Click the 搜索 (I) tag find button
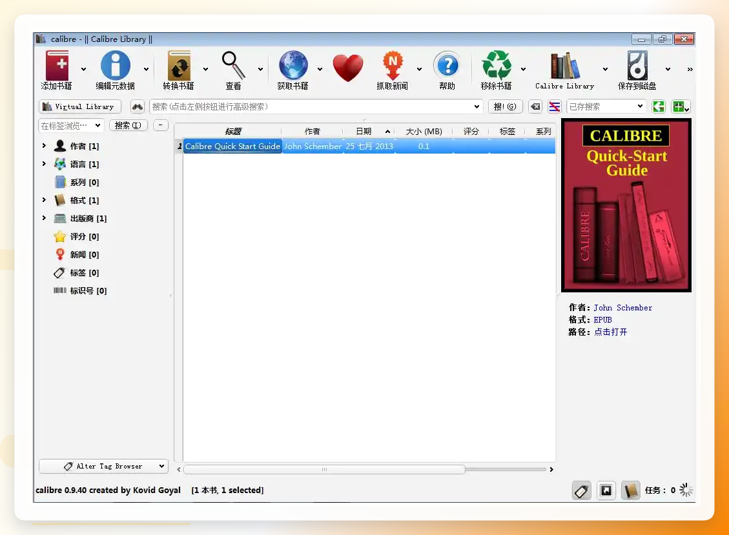Viewport: 729px width, 535px height. click(128, 125)
